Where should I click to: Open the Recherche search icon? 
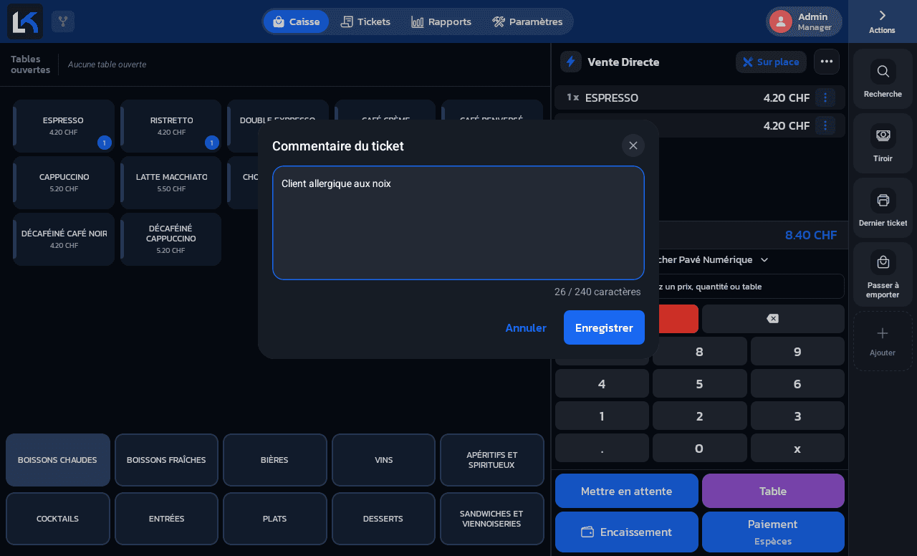(x=883, y=72)
